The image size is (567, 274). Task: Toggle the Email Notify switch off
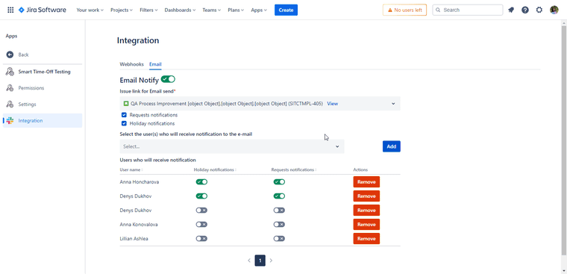[168, 79]
